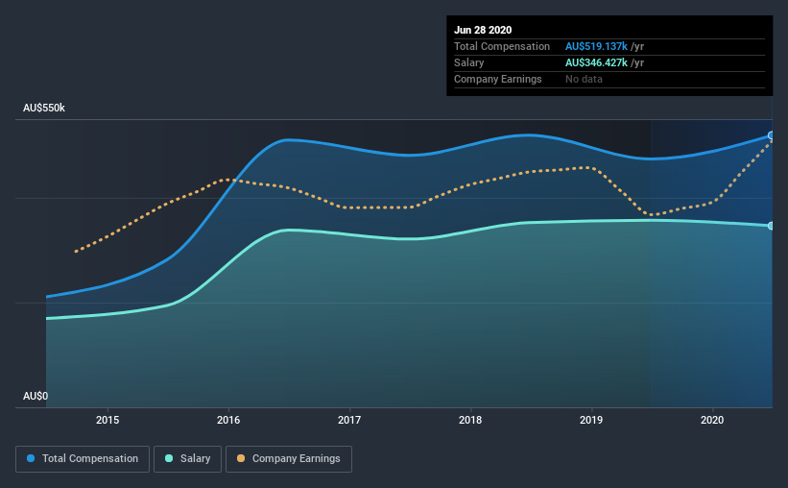The image size is (788, 488).
Task: Click the No data earnings value
Action: tap(584, 79)
